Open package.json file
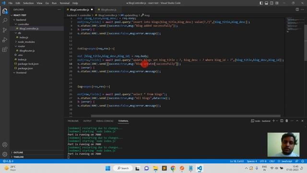 (x=25, y=68)
